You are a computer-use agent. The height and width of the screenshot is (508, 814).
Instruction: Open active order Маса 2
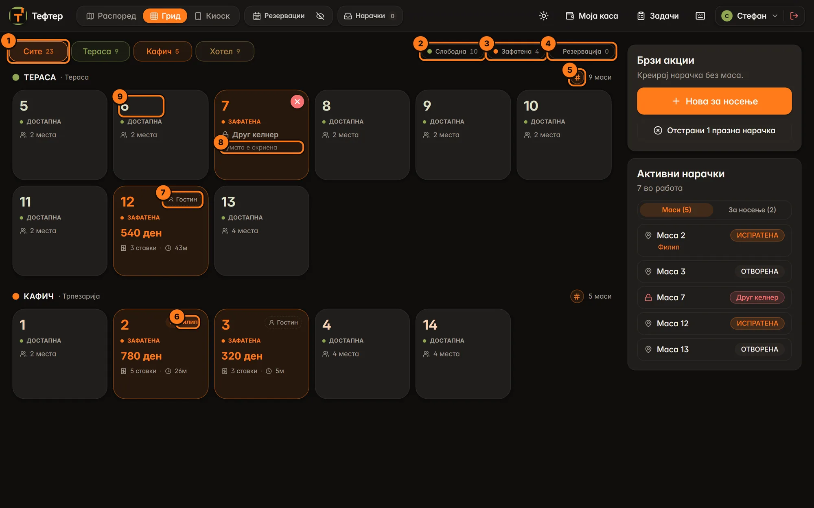click(714, 240)
